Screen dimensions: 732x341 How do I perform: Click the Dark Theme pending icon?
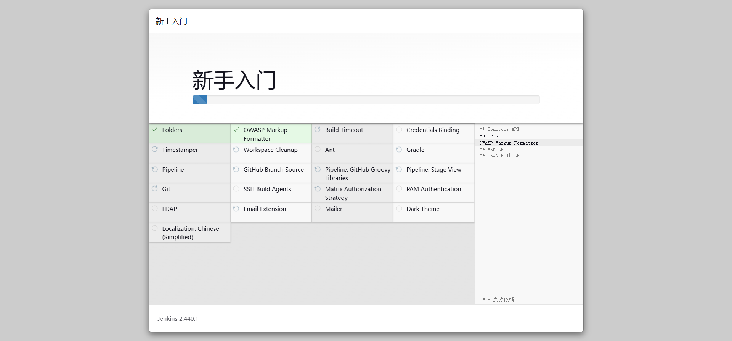tap(399, 209)
